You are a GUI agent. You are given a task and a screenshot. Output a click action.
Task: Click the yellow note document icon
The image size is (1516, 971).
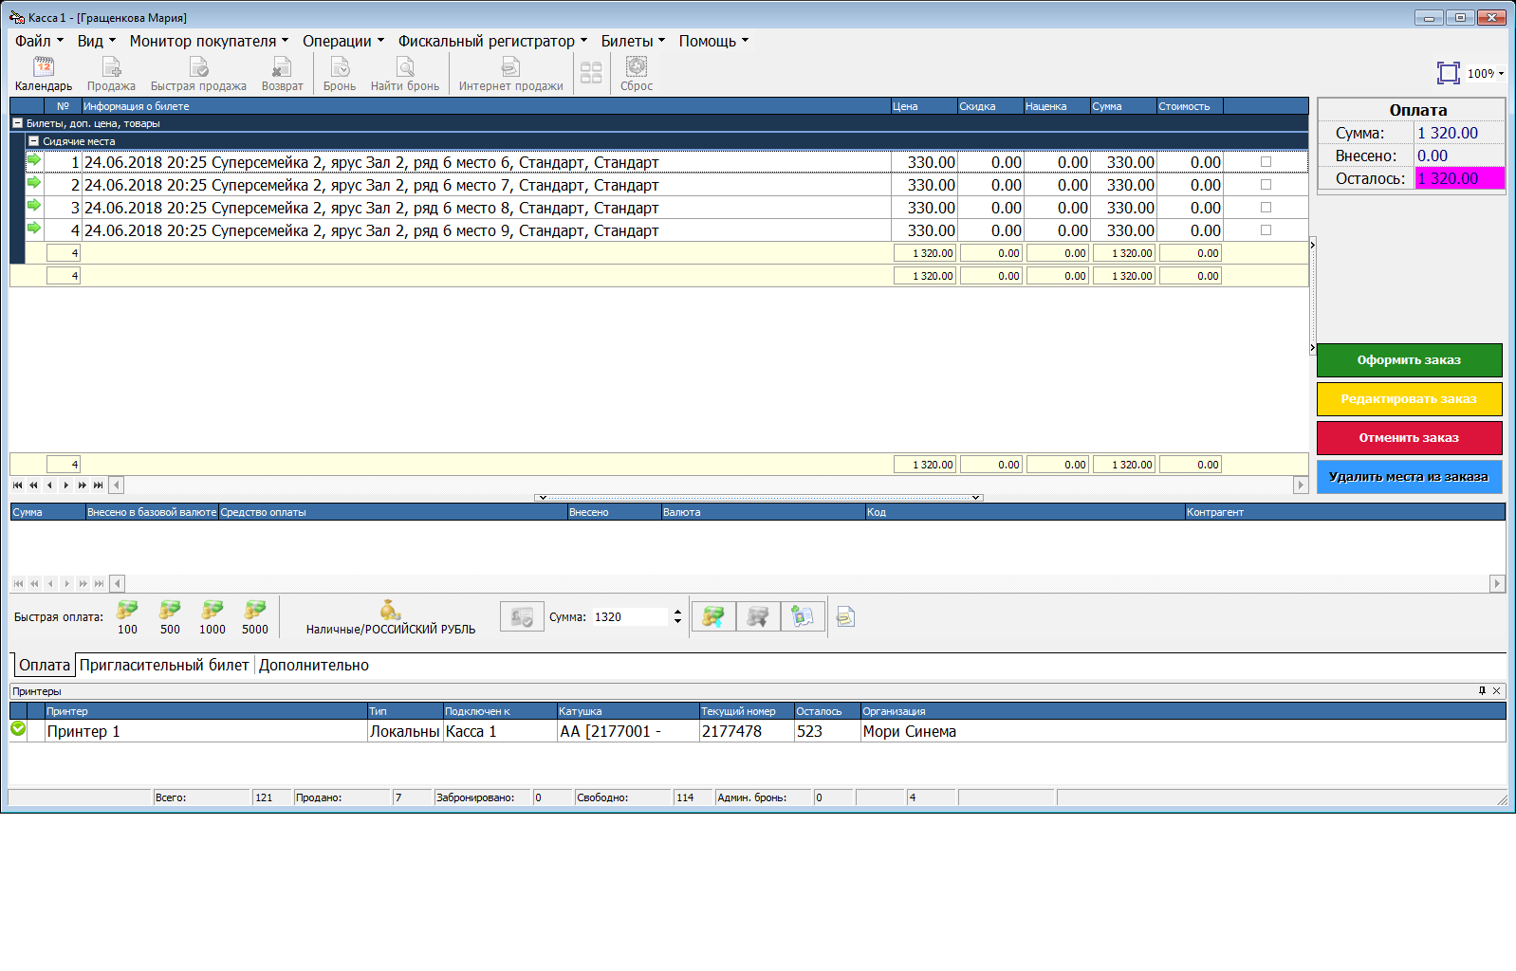845,617
